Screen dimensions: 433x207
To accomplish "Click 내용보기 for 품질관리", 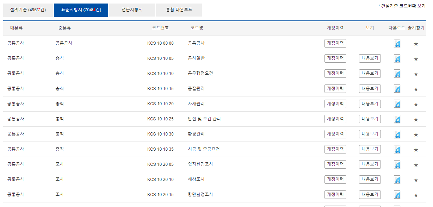I will pos(370,89).
